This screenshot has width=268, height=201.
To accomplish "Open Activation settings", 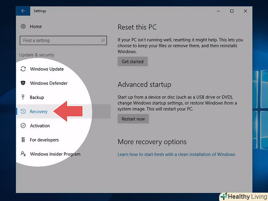I will 40,126.
